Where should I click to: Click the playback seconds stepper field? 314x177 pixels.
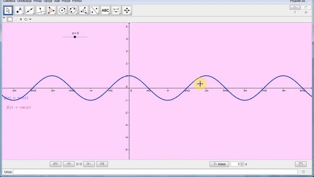(237, 164)
